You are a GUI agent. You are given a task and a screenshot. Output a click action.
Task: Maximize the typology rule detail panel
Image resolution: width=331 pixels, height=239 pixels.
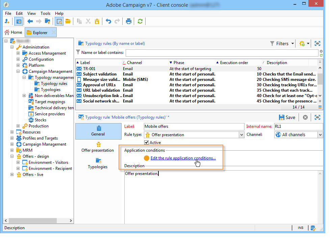click(x=317, y=117)
